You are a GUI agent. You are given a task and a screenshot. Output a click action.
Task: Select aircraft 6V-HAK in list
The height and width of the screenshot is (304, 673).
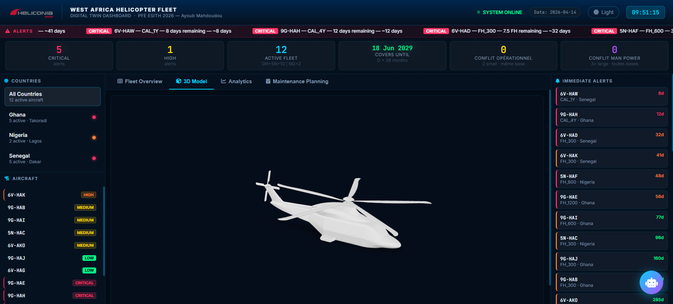click(51, 195)
